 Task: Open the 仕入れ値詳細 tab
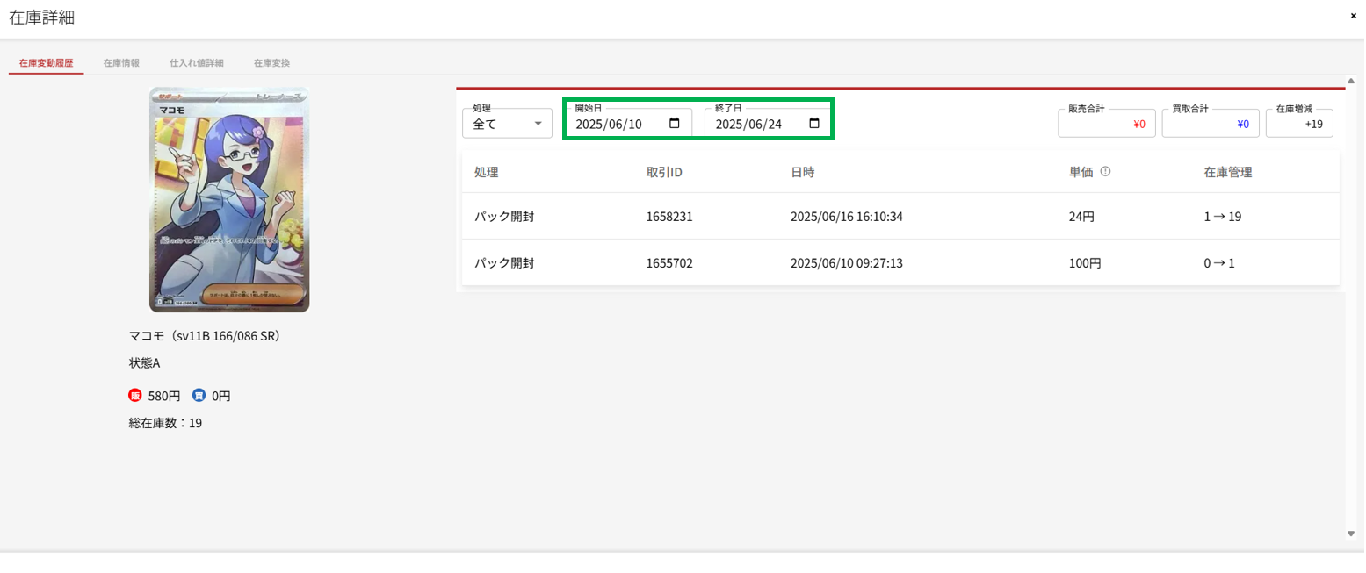click(x=197, y=63)
